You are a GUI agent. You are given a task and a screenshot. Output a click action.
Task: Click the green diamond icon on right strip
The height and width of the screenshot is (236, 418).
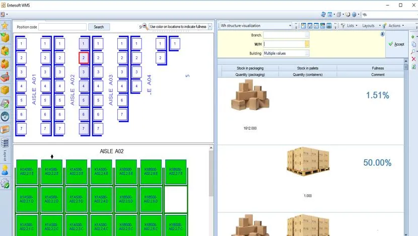tap(413, 37)
